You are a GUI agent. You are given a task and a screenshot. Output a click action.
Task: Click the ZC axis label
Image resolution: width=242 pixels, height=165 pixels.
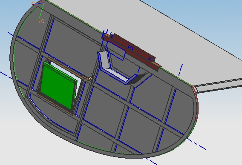tap(33, 3)
